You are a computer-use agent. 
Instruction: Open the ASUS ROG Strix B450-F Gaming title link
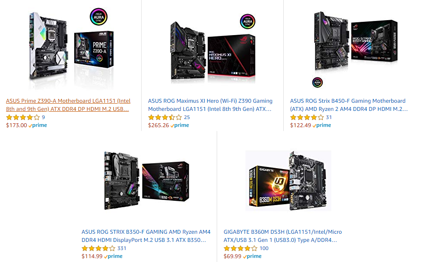(349, 105)
